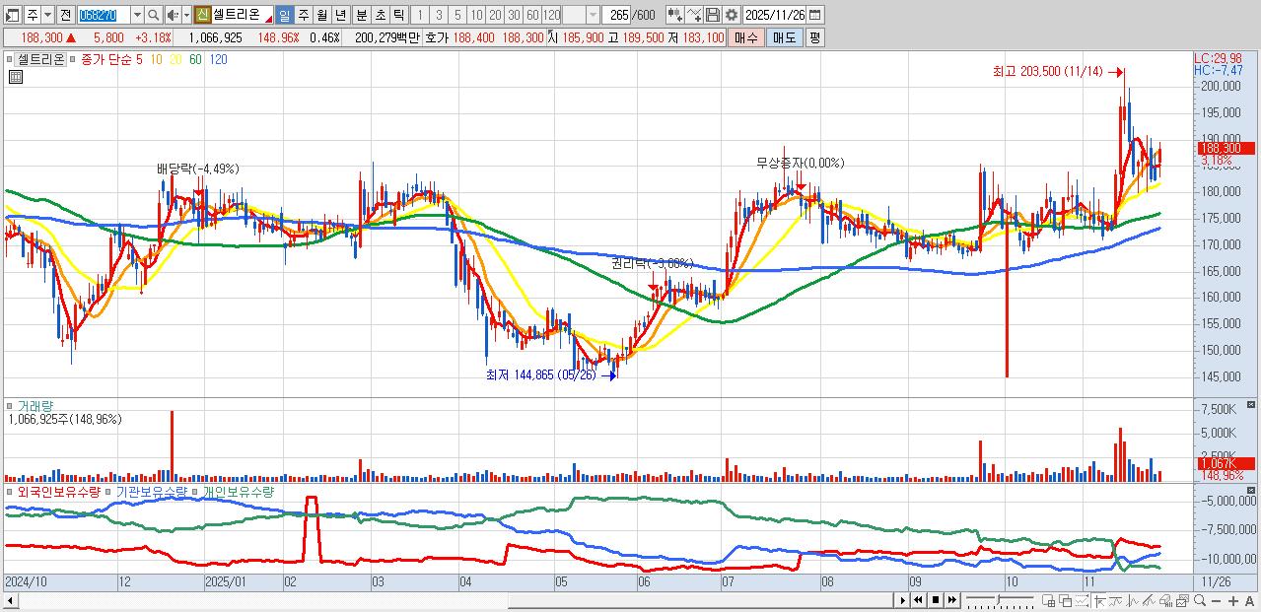The image size is (1261, 612).
Task: Select the 일 daily period toggle
Action: [284, 15]
